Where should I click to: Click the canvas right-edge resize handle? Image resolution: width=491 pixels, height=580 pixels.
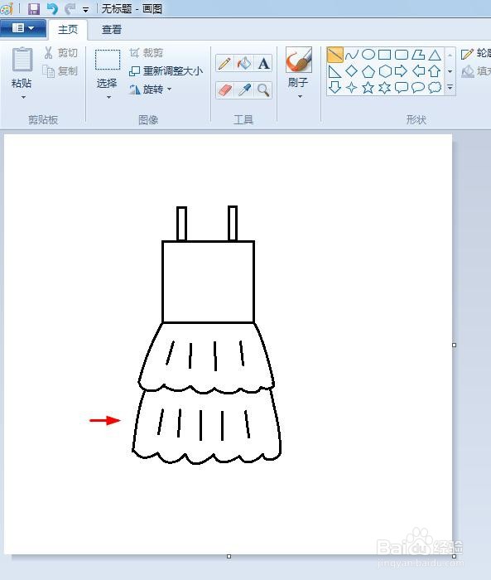pos(454,346)
